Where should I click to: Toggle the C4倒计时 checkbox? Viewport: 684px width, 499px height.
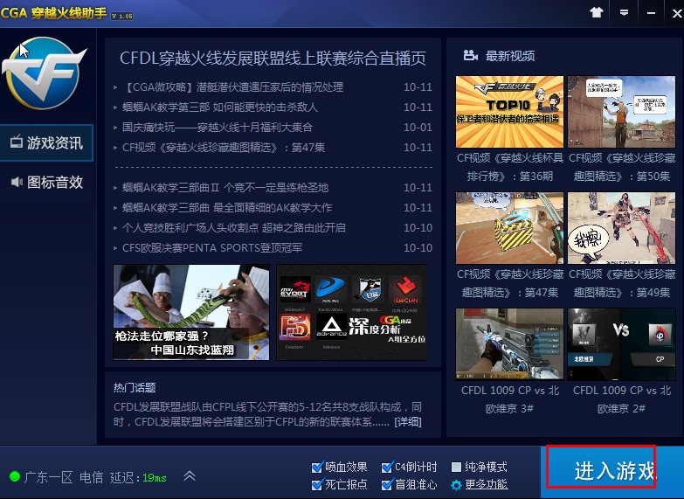click(386, 468)
